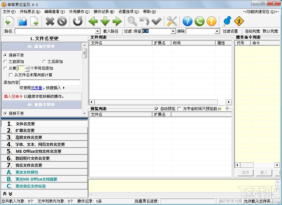The height and width of the screenshot is (205, 282).
Task: Click the green right arrow icon
Action: (x=117, y=21)
